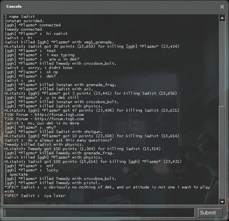Click the 'twat' chat message line

[x=30, y=50]
